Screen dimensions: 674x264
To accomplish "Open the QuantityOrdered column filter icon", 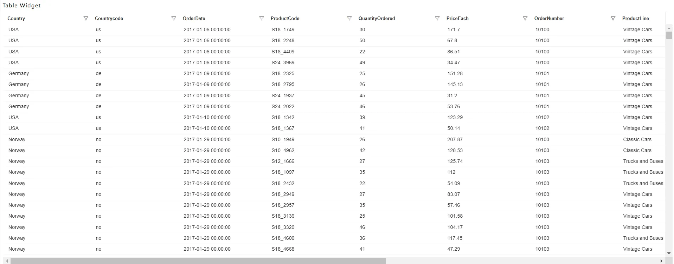I will coord(437,19).
